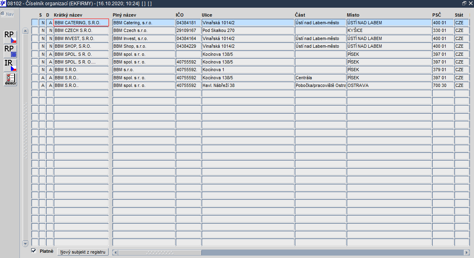Click full name BBM Czech s.r.o.
474x258 pixels.
[143, 30]
